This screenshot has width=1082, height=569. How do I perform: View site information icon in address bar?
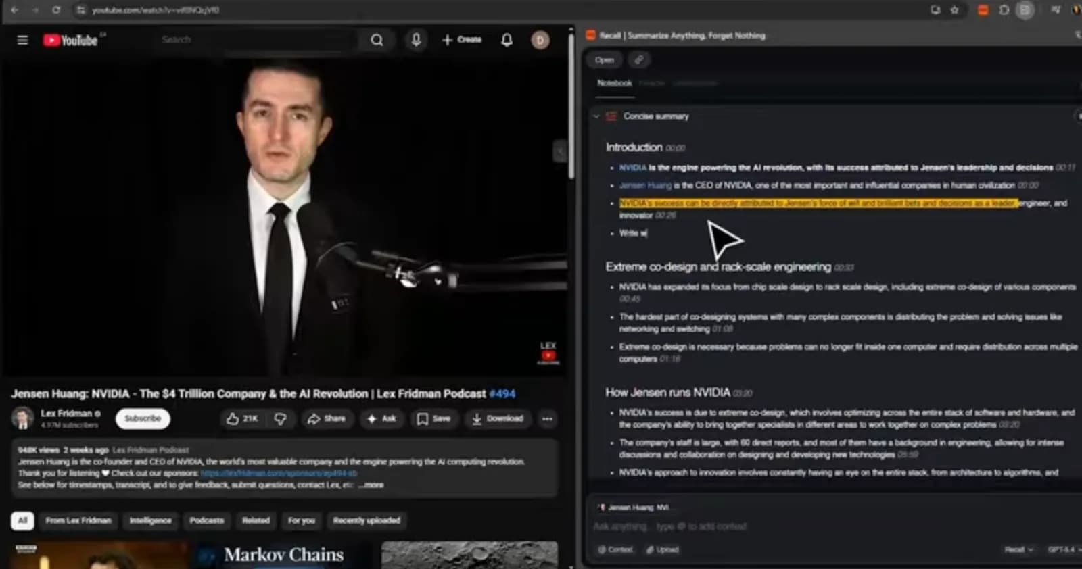80,10
